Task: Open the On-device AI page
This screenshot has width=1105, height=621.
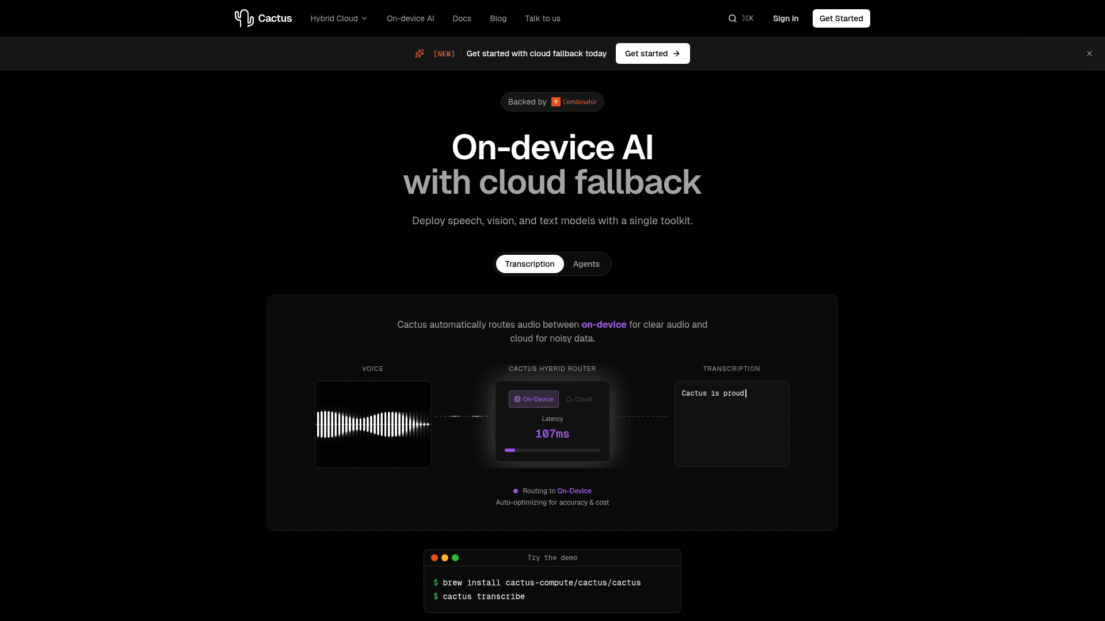Action: click(410, 18)
